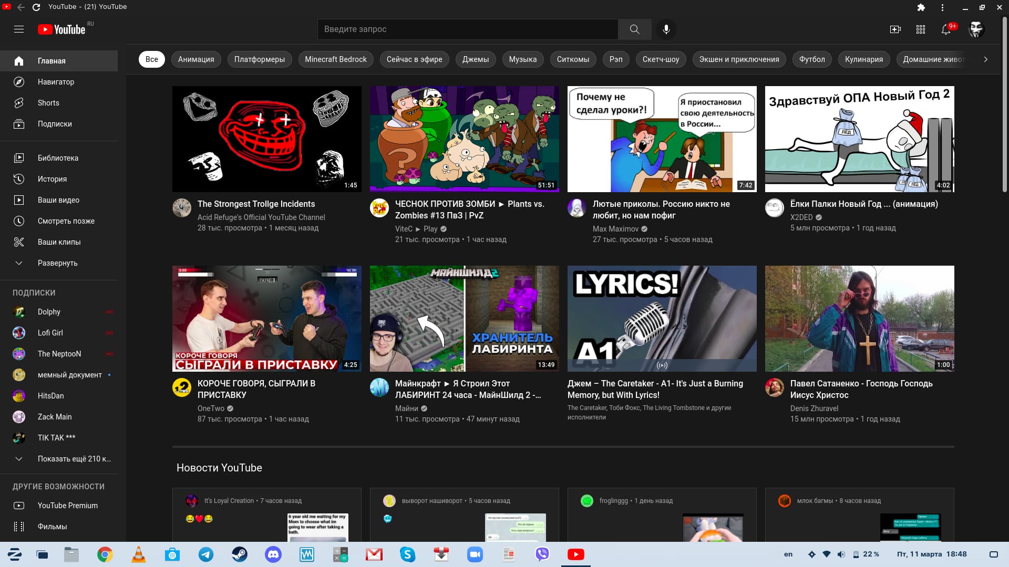Select the Все chip
Viewport: 1009px width, 567px height.
(x=152, y=59)
